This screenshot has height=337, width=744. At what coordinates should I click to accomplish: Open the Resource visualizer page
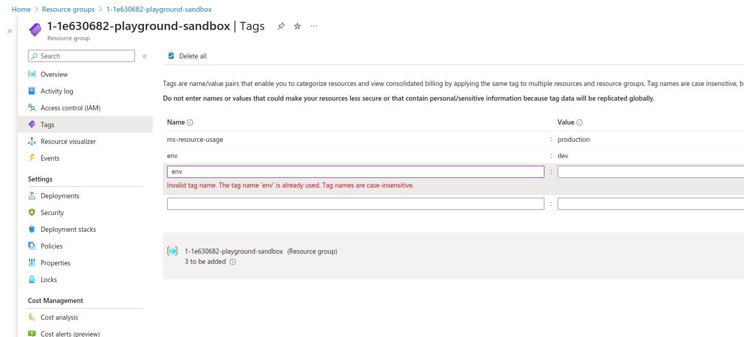pyautogui.click(x=68, y=141)
